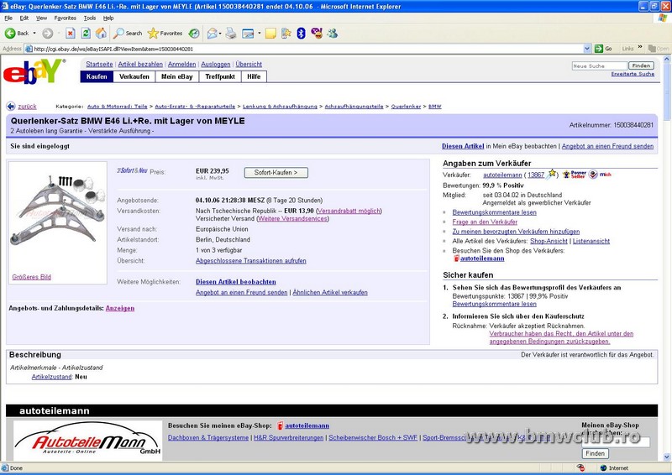Click the blue zurück back arrow icon

11,107
